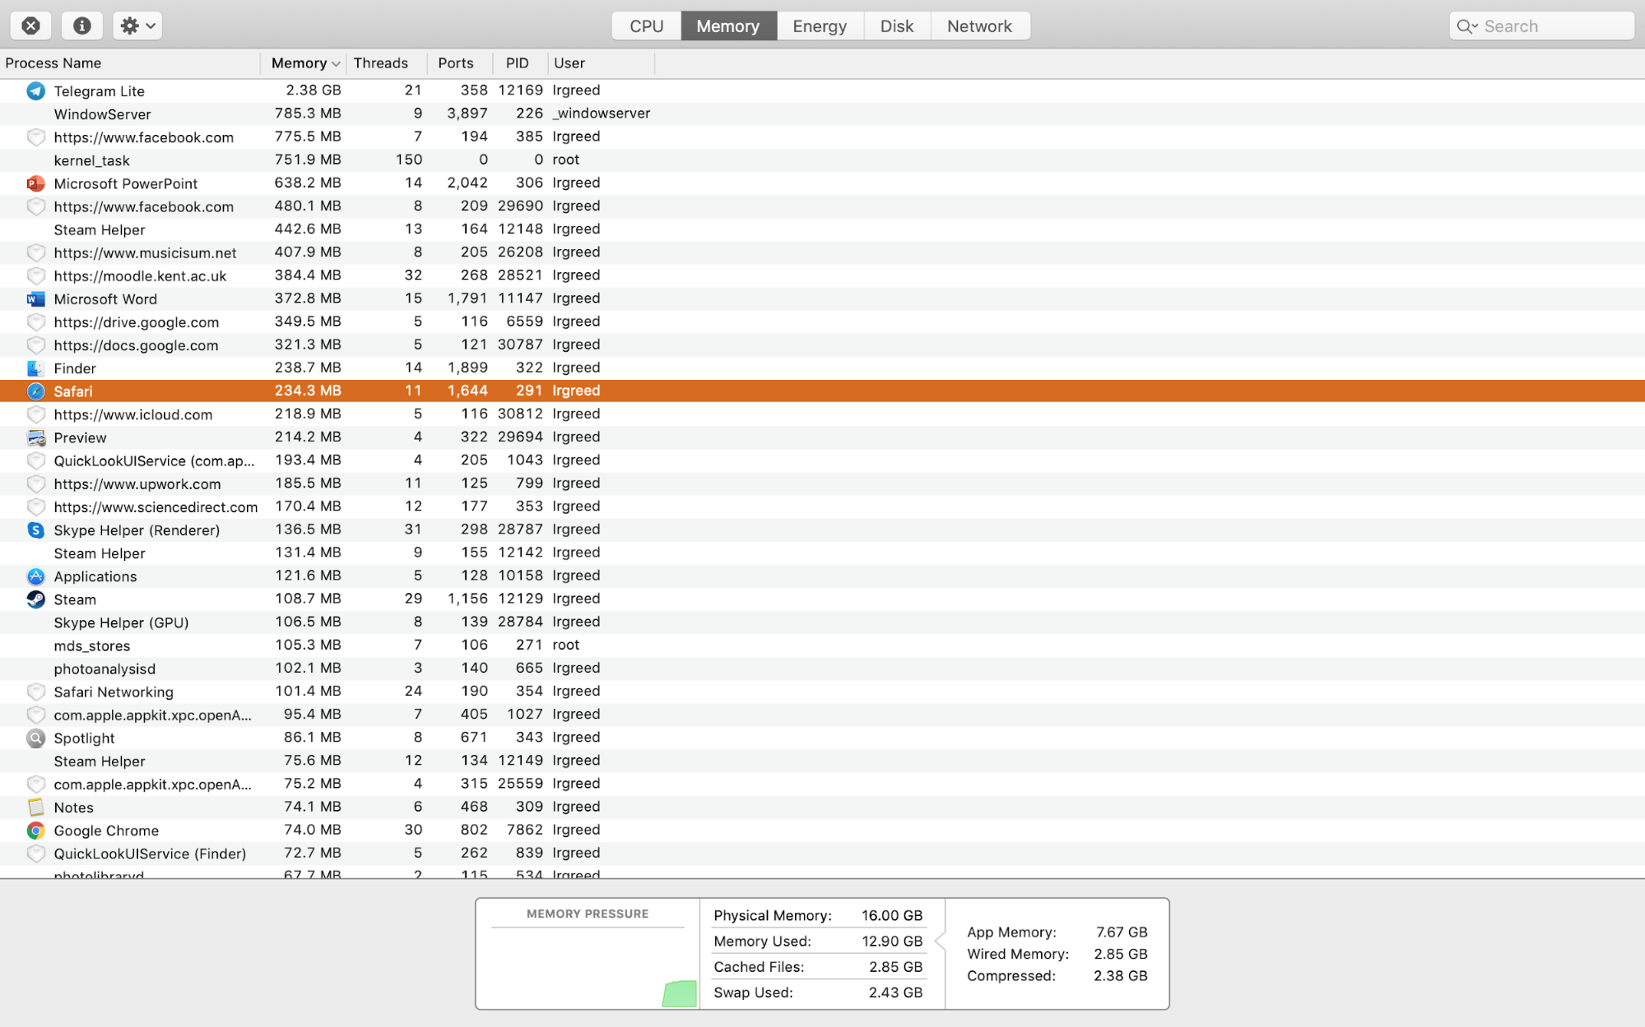Click shield icon beside https://www.upwork.com
This screenshot has width=1645, height=1027.
click(35, 483)
